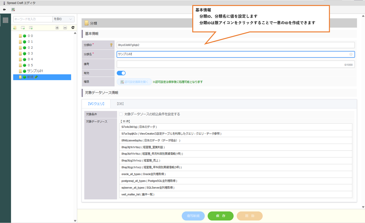Click the add folder icon in tree toolbar
The width and height of the screenshot is (365, 223).
[x=15, y=28]
